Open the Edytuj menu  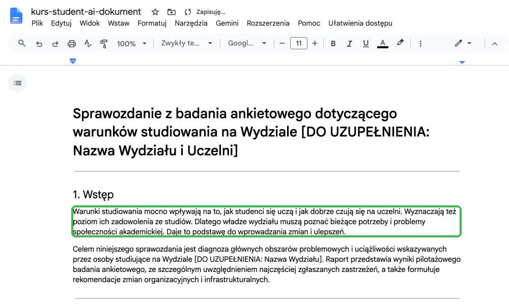(x=61, y=23)
